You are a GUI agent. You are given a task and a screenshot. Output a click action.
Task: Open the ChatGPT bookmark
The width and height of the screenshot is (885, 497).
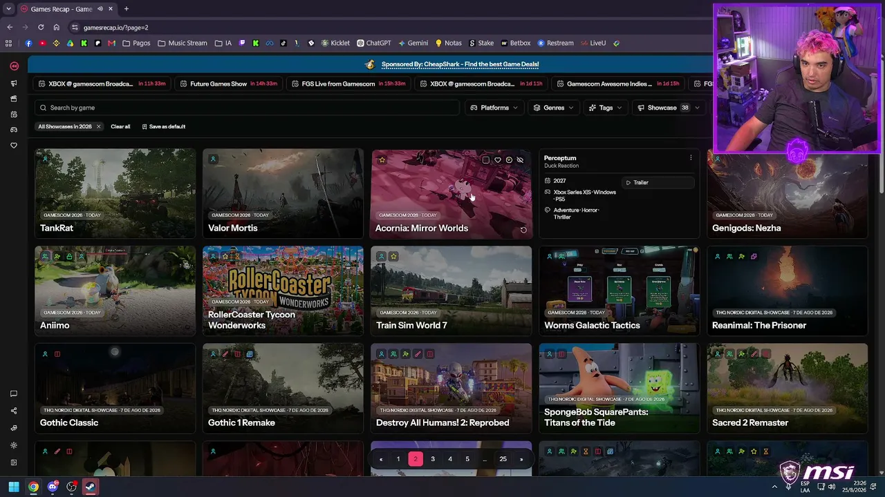tap(374, 43)
